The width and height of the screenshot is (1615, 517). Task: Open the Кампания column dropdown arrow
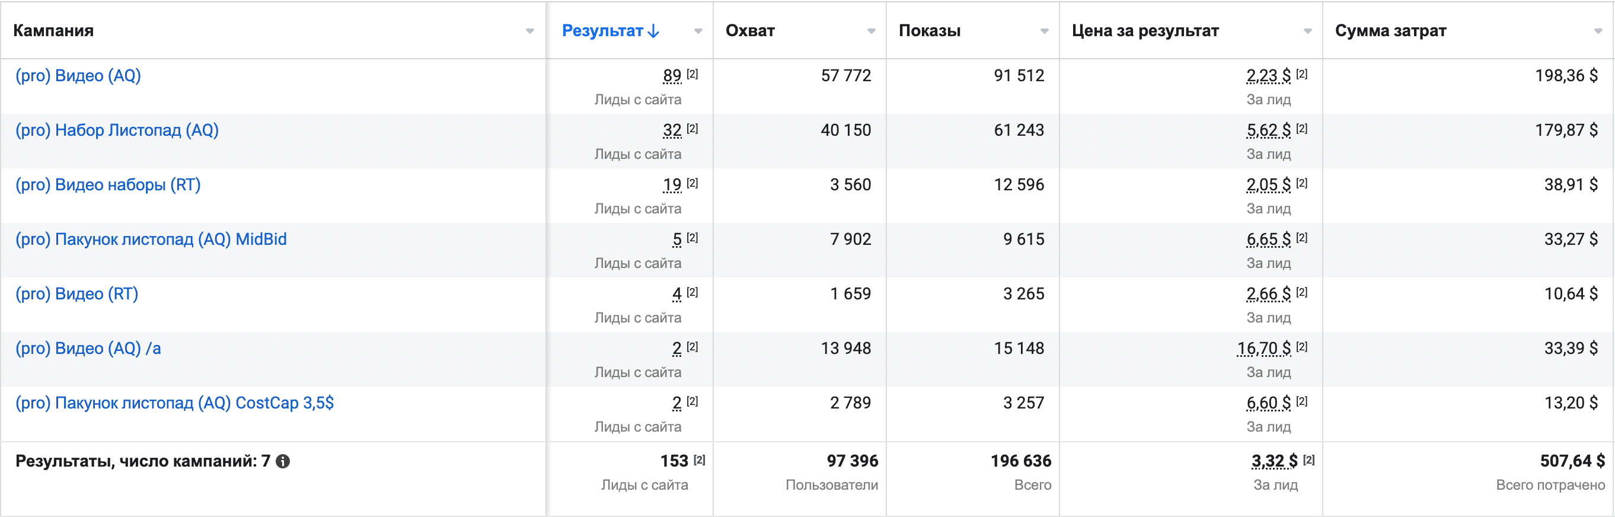(530, 31)
